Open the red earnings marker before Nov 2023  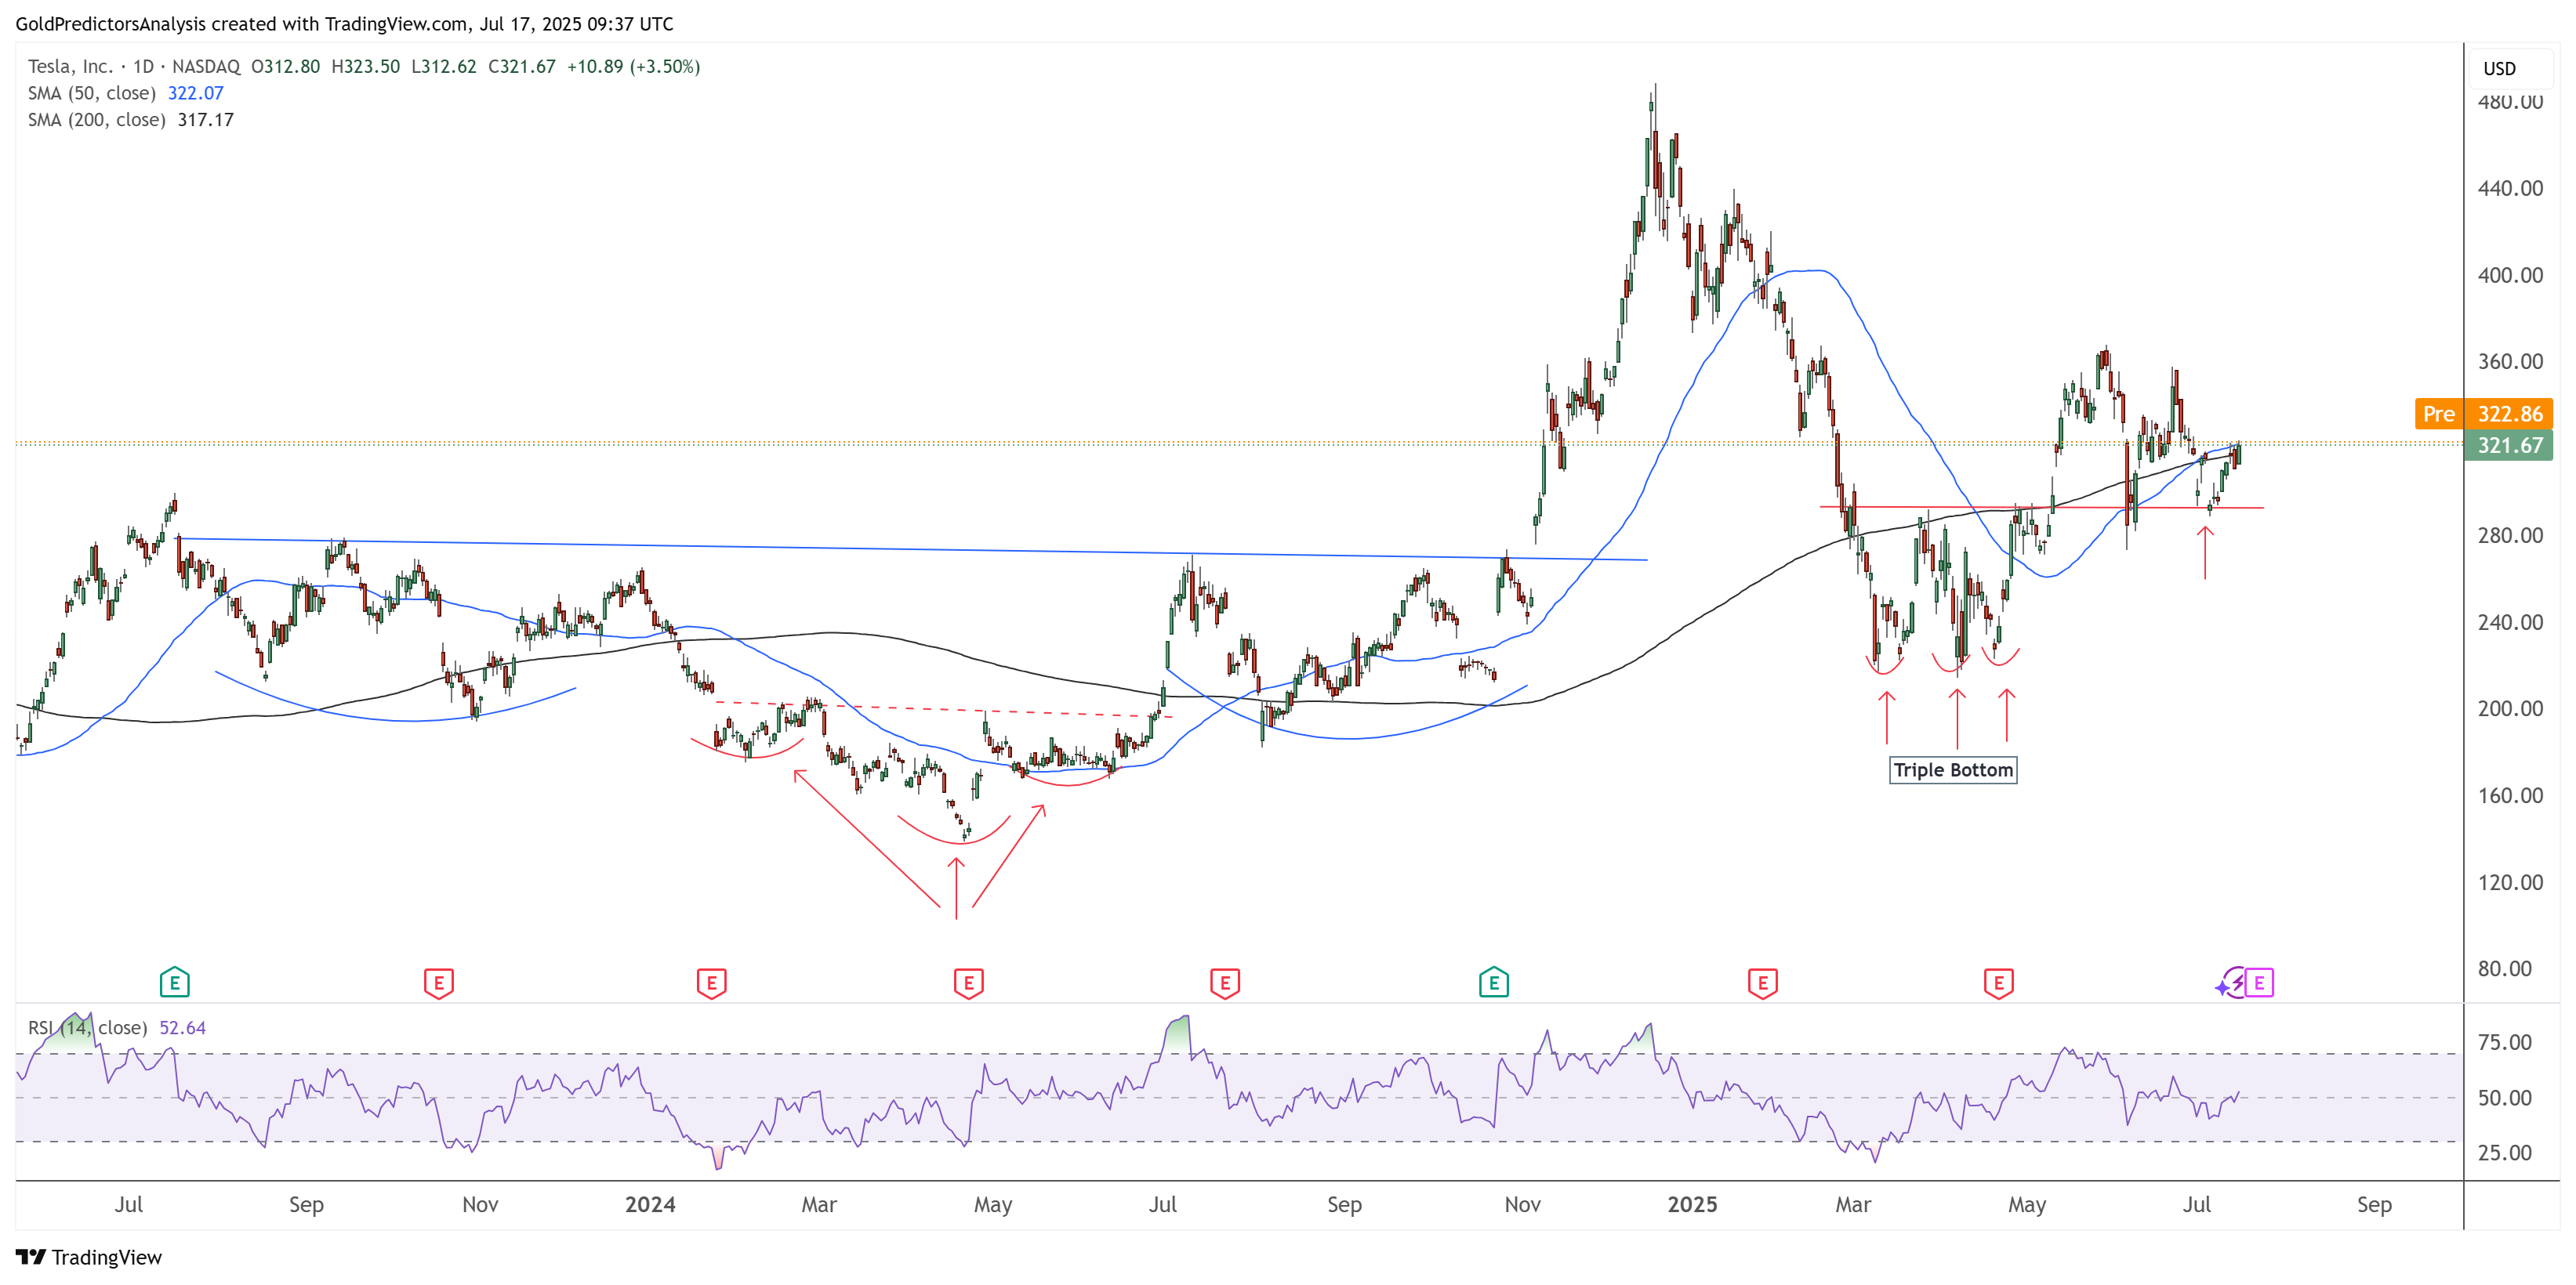438,983
